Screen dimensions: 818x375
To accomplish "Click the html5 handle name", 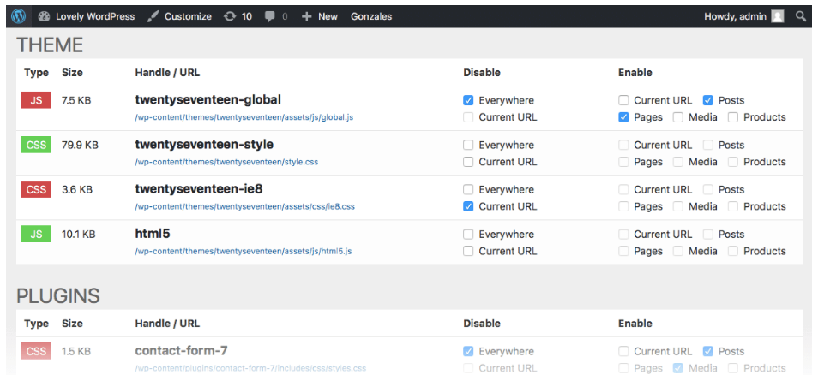I will coord(153,234).
